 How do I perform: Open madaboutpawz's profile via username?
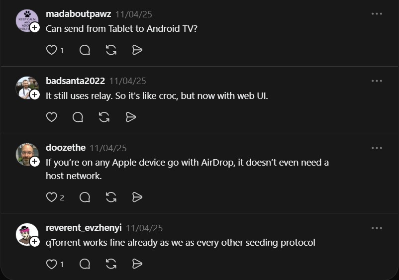pos(78,14)
